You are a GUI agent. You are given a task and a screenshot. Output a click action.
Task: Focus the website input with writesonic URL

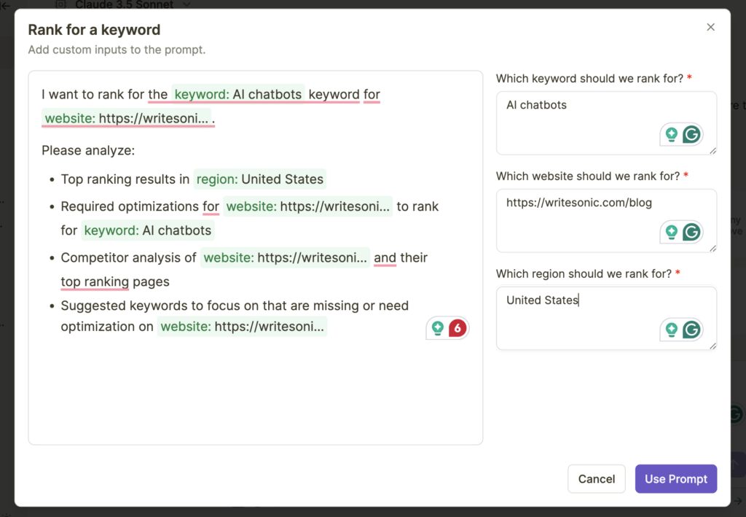pos(606,220)
